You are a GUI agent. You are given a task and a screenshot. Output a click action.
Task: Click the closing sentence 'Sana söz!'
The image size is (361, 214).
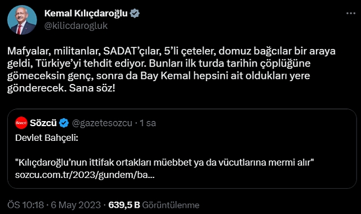92,88
